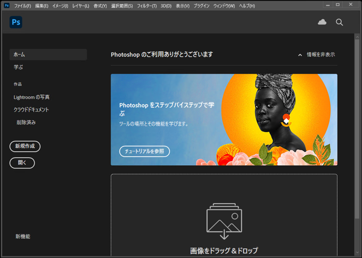Open クラウドドキュメント in the sidebar
The width and height of the screenshot is (362, 258).
tap(31, 110)
